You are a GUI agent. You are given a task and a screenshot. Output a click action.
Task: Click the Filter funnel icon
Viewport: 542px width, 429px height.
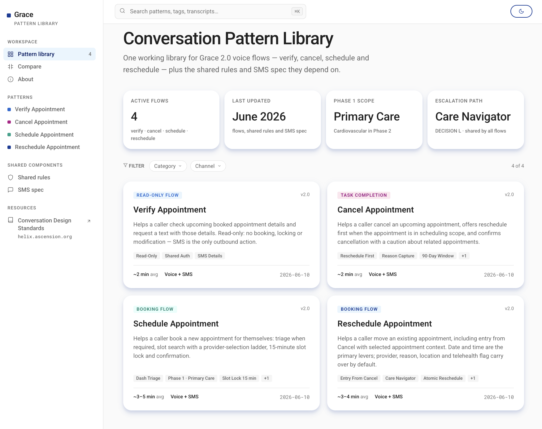125,165
